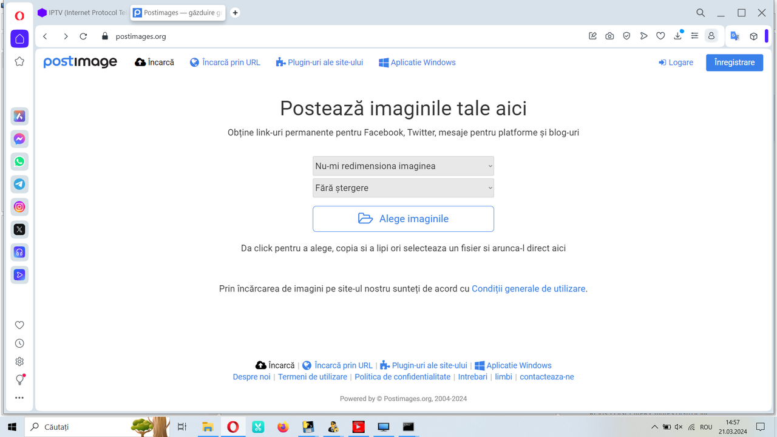Open the shield privacy protection icon
The height and width of the screenshot is (437, 777).
coord(626,36)
